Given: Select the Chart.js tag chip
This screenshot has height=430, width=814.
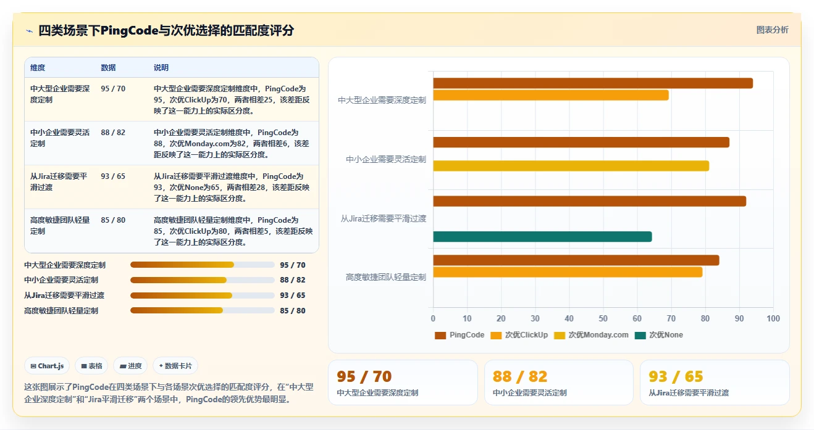Looking at the screenshot, I should point(48,366).
